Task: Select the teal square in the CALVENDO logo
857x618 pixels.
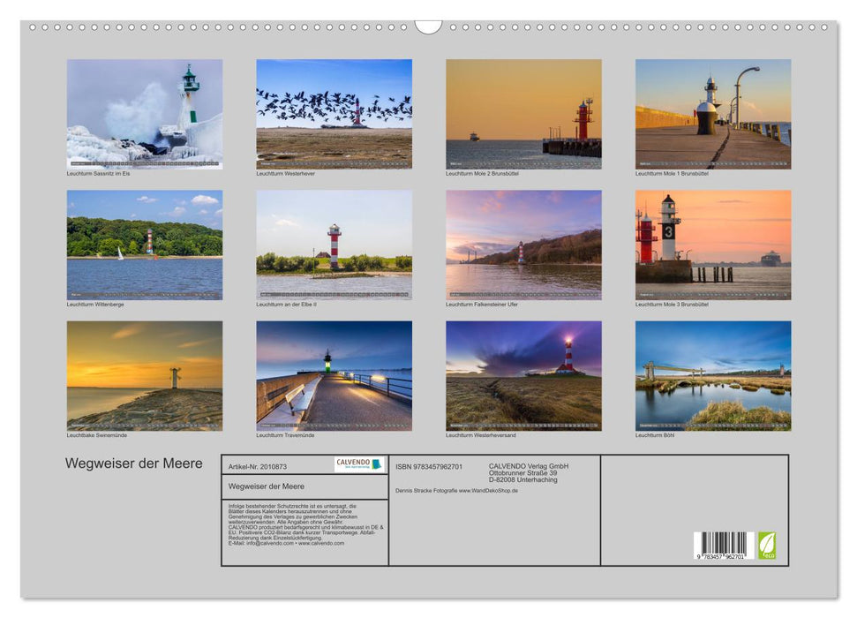Action: click(377, 463)
